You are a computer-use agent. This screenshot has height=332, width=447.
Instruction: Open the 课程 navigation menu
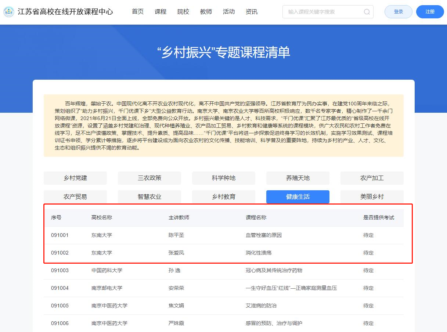pos(161,12)
